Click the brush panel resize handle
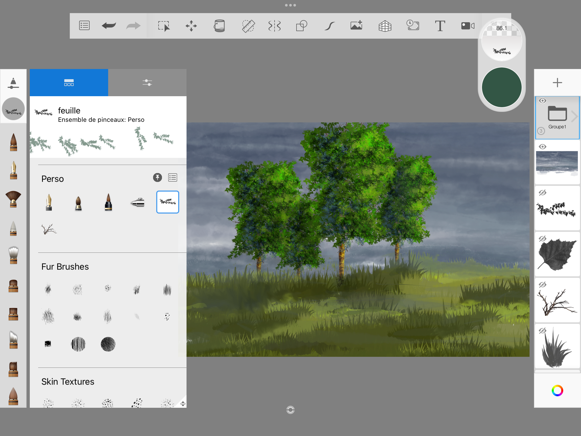This screenshot has height=436, width=581. pos(183,404)
